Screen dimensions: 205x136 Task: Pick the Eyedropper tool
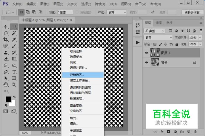pos(14,40)
